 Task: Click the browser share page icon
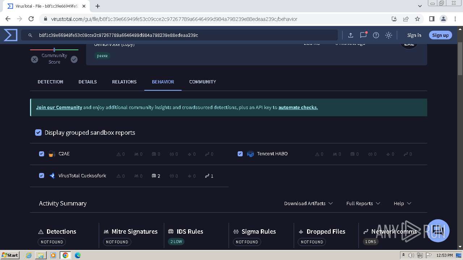(x=406, y=19)
